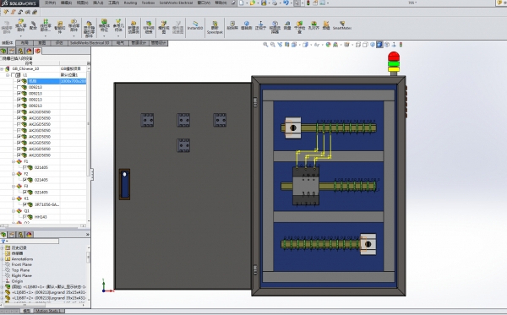Open the Routing menu
Screen dimensions: 507x315
[x=130, y=3]
